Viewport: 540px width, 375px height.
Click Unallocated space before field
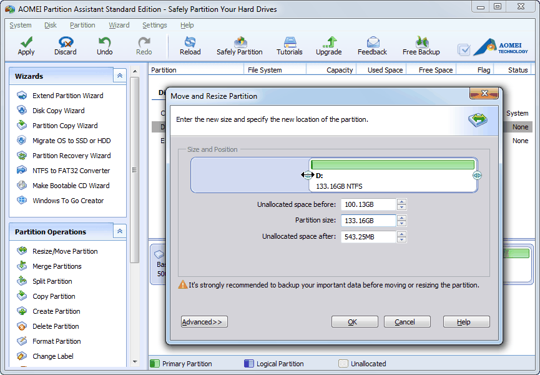click(x=368, y=204)
